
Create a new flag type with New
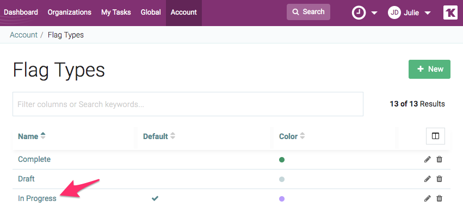[429, 70]
